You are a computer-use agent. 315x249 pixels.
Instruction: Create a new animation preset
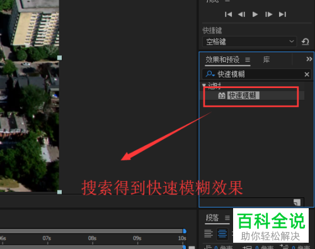297,202
